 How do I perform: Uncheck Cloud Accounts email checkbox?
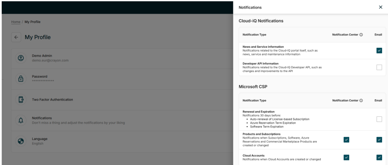[379, 157]
